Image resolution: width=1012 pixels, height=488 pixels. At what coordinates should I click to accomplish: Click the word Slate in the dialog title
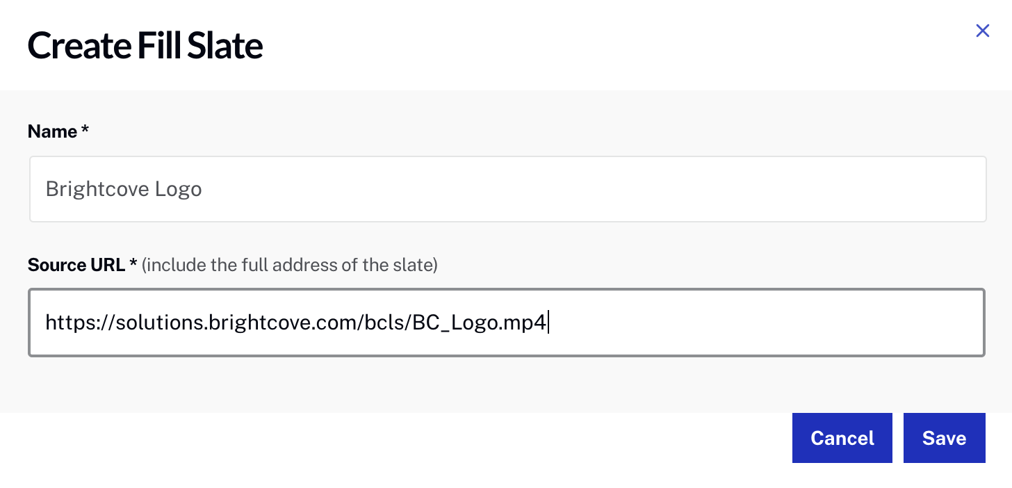[x=229, y=46]
